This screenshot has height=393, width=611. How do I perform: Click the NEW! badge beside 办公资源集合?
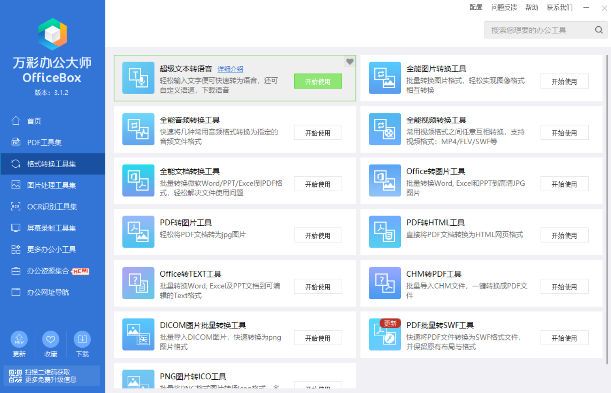tap(80, 271)
